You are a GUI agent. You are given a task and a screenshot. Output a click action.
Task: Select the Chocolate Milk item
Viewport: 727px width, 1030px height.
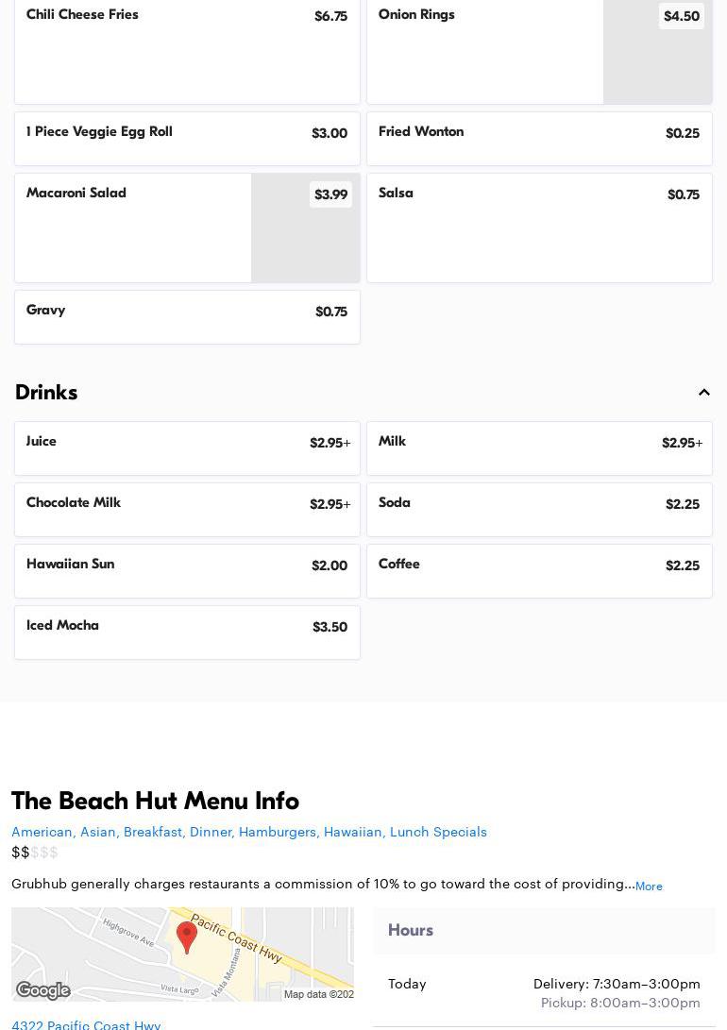click(187, 510)
